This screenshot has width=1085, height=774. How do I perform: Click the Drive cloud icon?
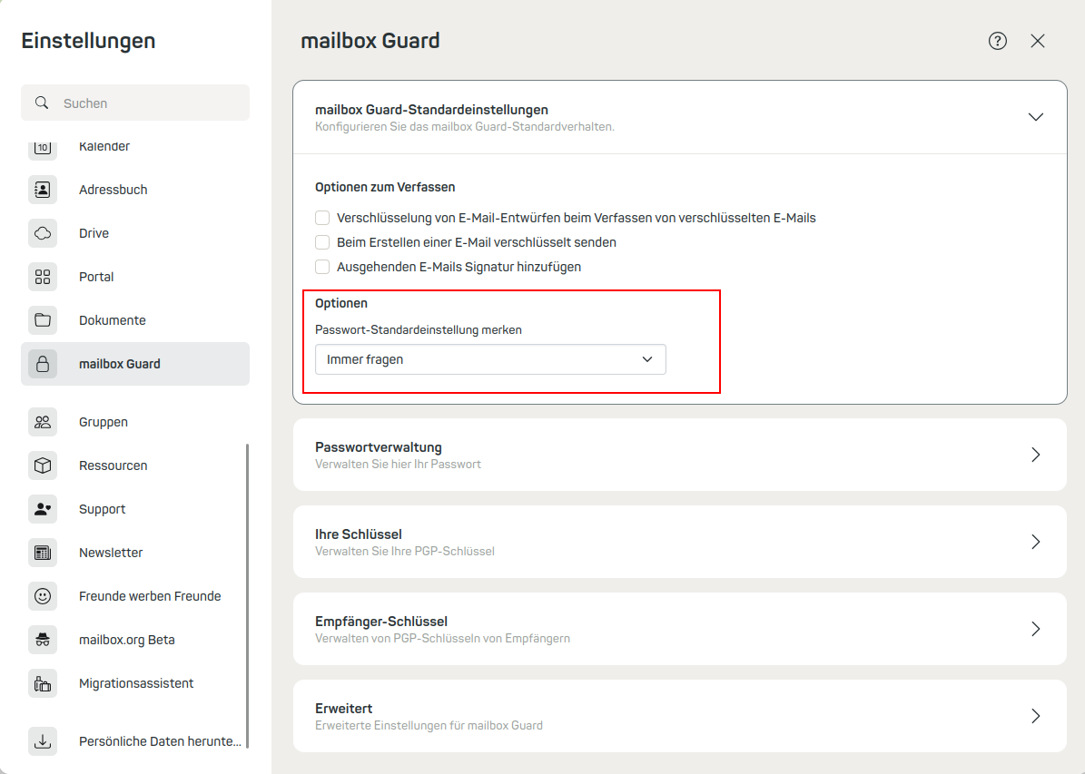[43, 233]
